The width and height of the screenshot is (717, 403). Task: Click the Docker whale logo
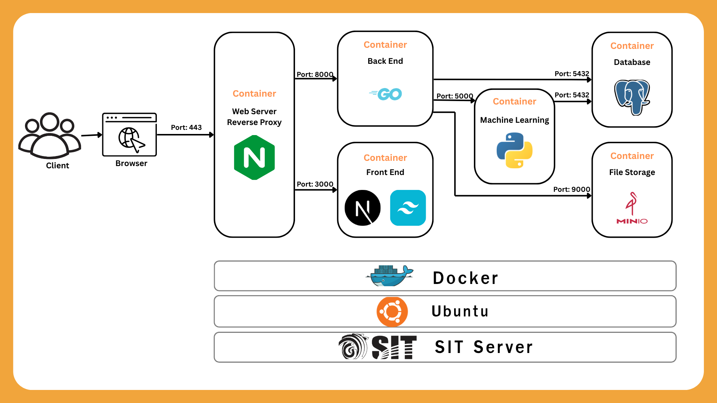[389, 276]
